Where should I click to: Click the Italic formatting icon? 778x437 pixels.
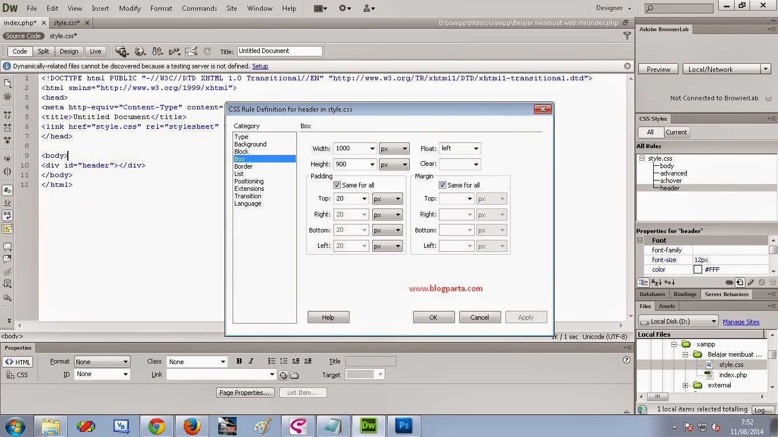(251, 361)
